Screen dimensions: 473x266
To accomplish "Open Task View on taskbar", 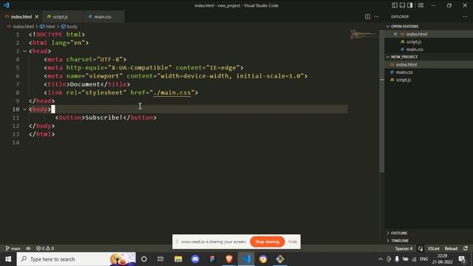I will point(160,259).
